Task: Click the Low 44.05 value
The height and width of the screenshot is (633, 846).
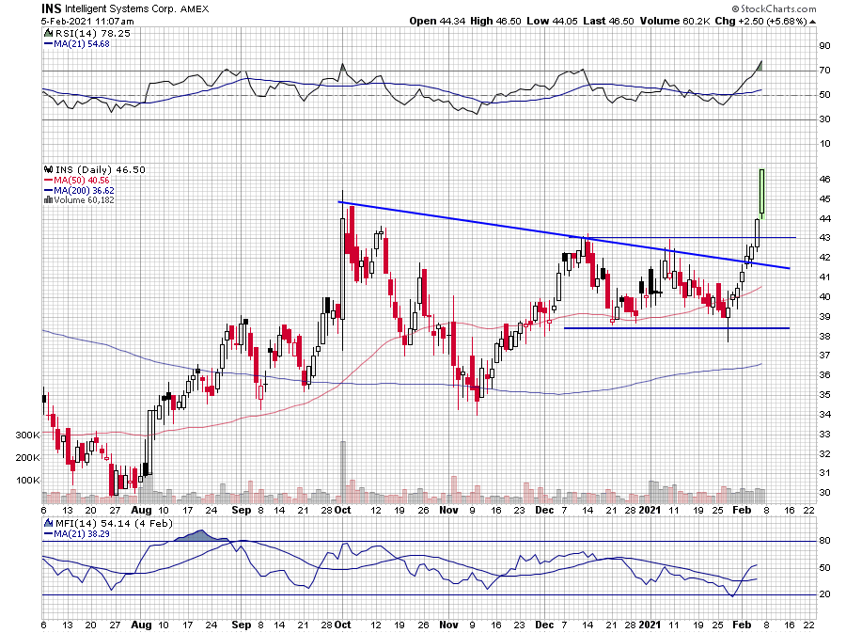Action: (552, 21)
